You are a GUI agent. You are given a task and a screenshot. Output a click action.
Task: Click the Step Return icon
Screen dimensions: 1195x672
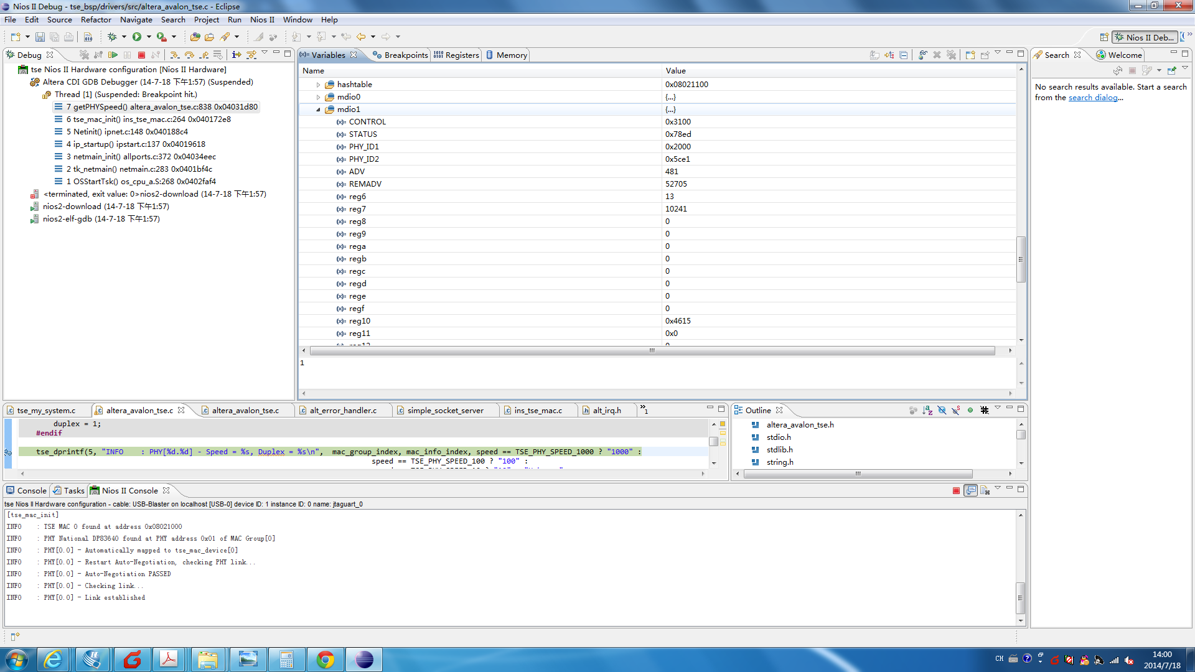pyautogui.click(x=204, y=55)
